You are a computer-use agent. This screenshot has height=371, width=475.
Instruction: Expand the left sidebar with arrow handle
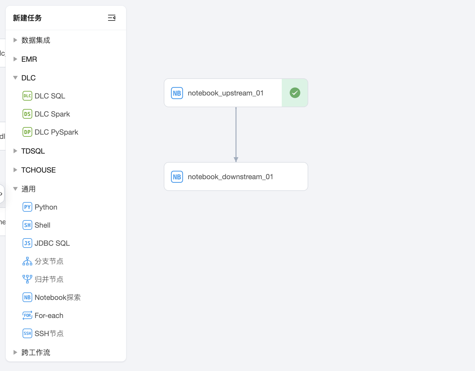pyautogui.click(x=2, y=194)
